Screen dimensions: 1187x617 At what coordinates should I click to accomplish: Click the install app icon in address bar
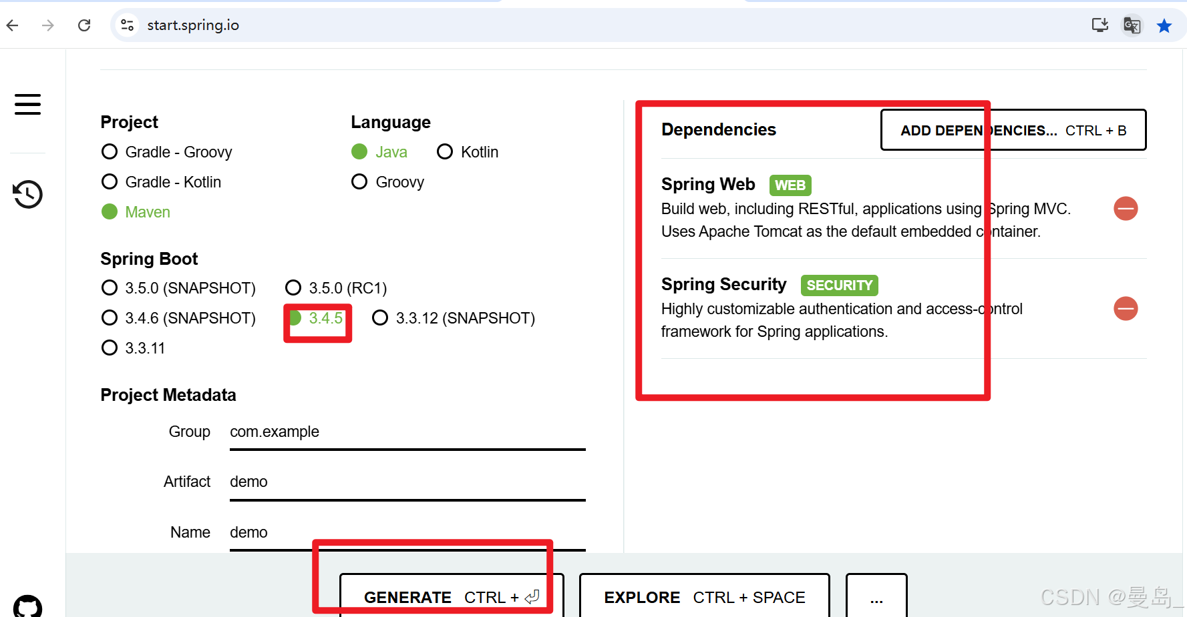coord(1099,25)
